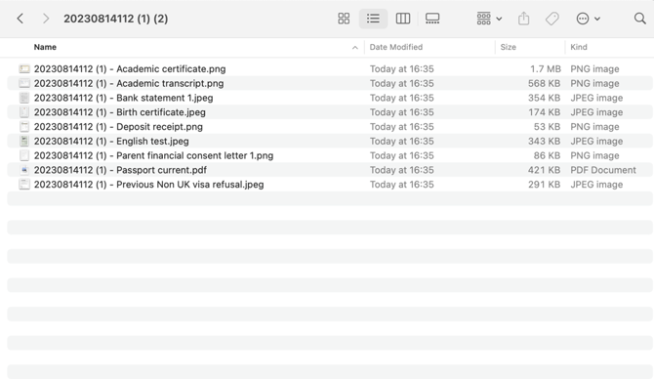Open the More actions ellipsis menu
Screen dimensions: 654x379
(588, 19)
